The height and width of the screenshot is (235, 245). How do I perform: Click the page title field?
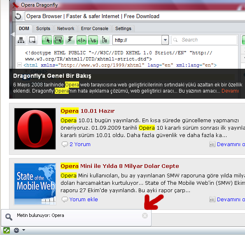(135, 16)
